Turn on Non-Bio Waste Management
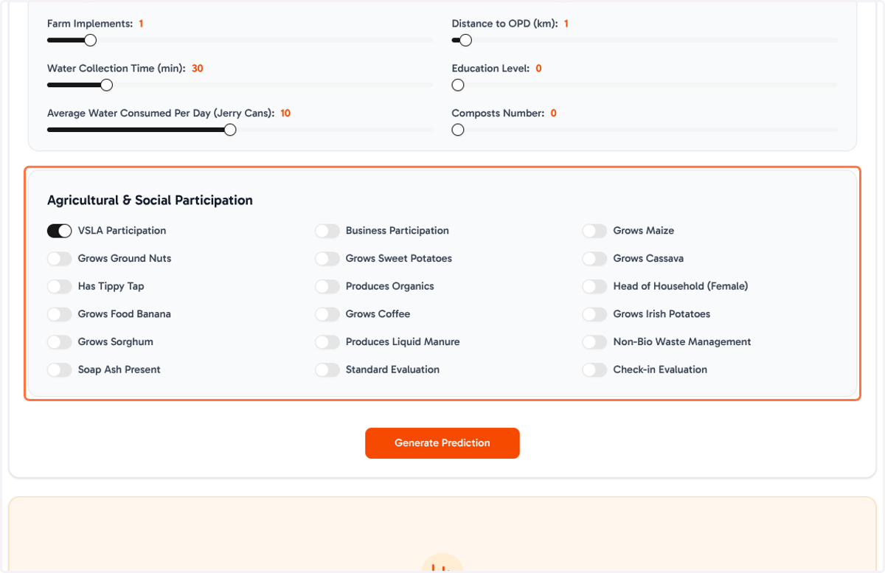The height and width of the screenshot is (573, 885). tap(594, 342)
